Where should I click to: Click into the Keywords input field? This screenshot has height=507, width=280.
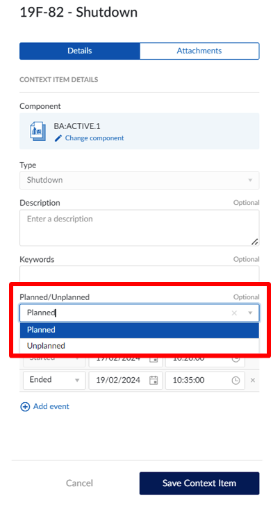(140, 274)
